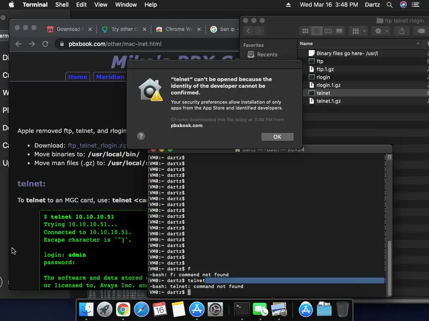Click the Chrome address bar
429x321 pixels.
[148, 44]
